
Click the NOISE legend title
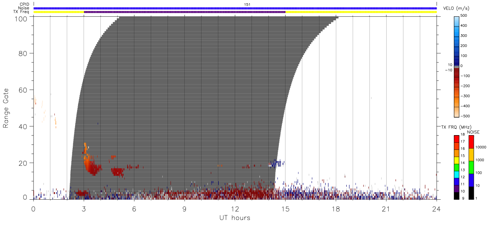[473, 132]
